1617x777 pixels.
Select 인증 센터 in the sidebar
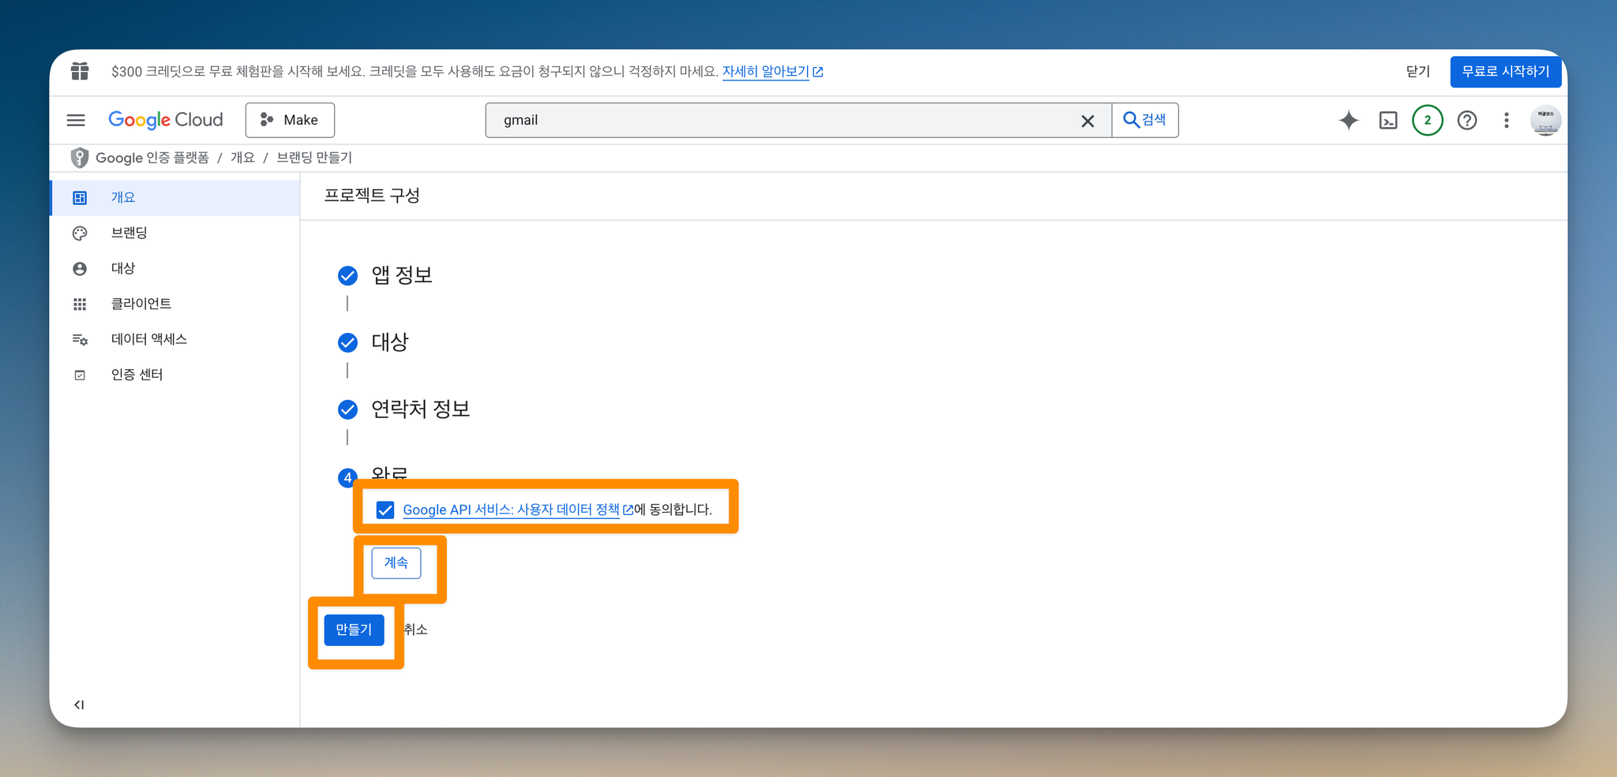(x=175, y=375)
